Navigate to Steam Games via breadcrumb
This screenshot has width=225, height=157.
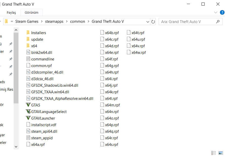point(26,21)
